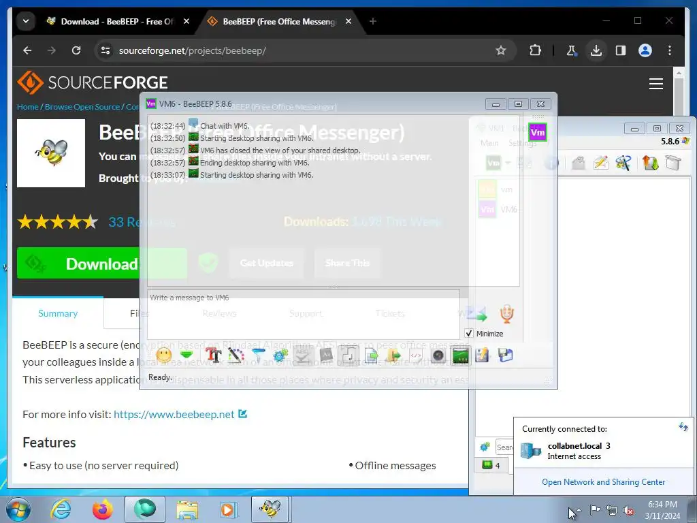Click Browse Open Source breadcrumb link
This screenshot has height=523, width=697.
point(82,107)
